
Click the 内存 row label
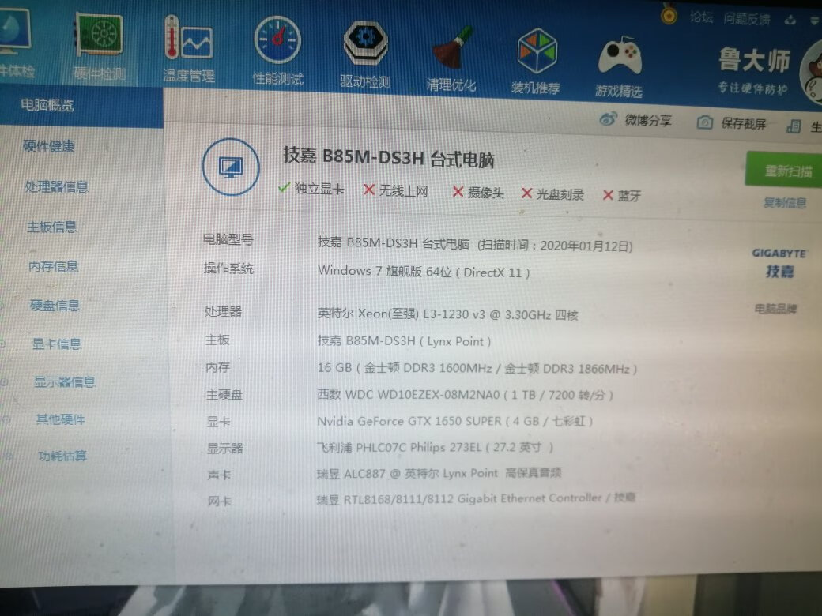(217, 367)
